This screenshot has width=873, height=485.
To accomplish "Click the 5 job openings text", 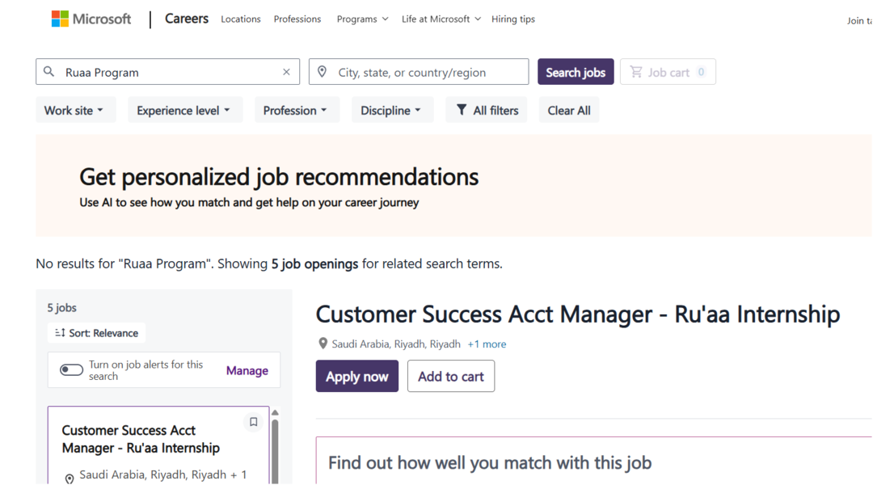I will pyautogui.click(x=314, y=264).
